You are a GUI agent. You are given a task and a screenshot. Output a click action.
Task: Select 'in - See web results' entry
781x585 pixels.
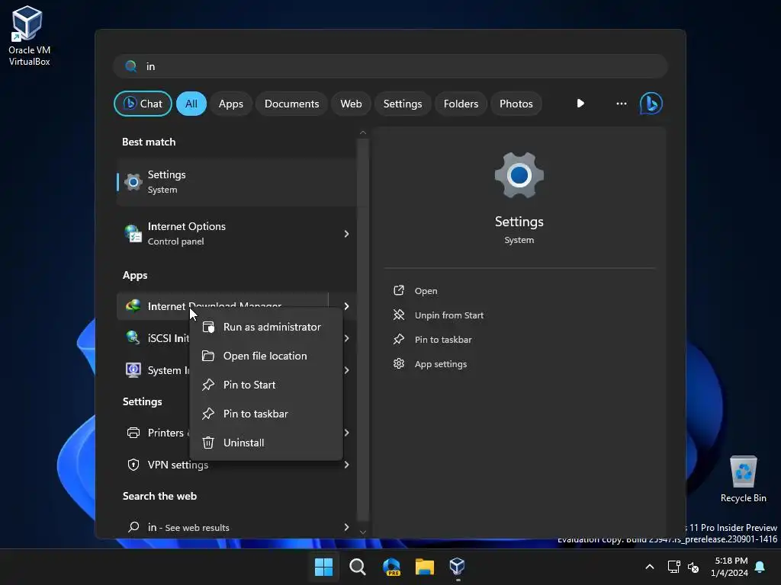(236, 527)
